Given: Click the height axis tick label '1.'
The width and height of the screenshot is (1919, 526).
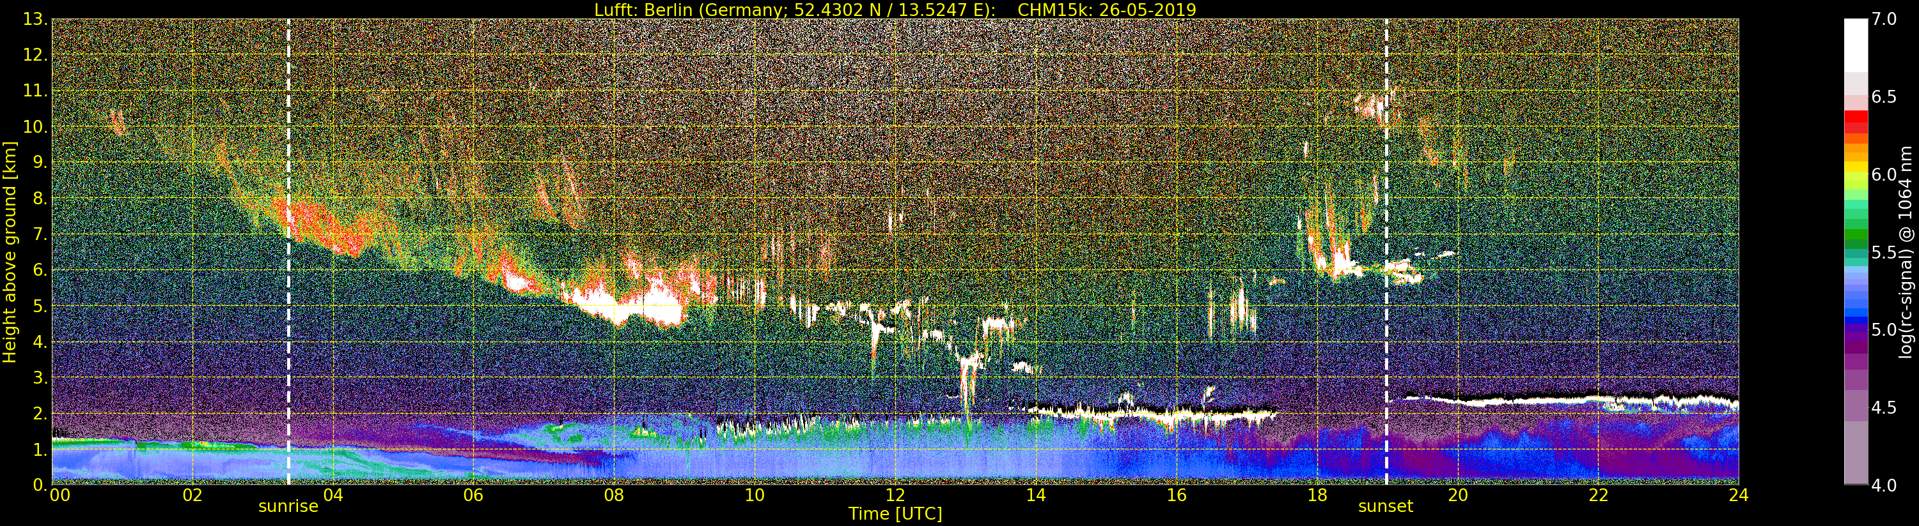Looking at the screenshot, I should (x=40, y=449).
